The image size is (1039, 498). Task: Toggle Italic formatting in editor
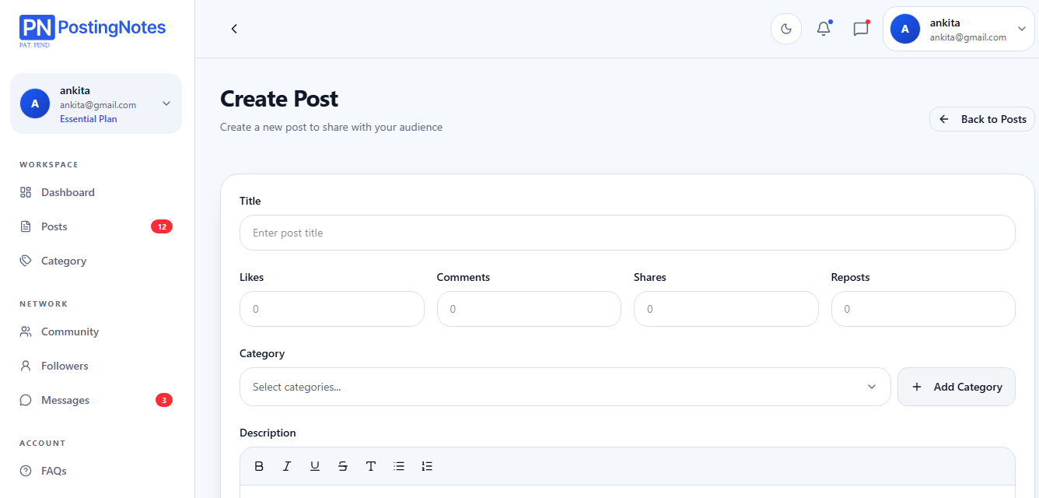[287, 466]
